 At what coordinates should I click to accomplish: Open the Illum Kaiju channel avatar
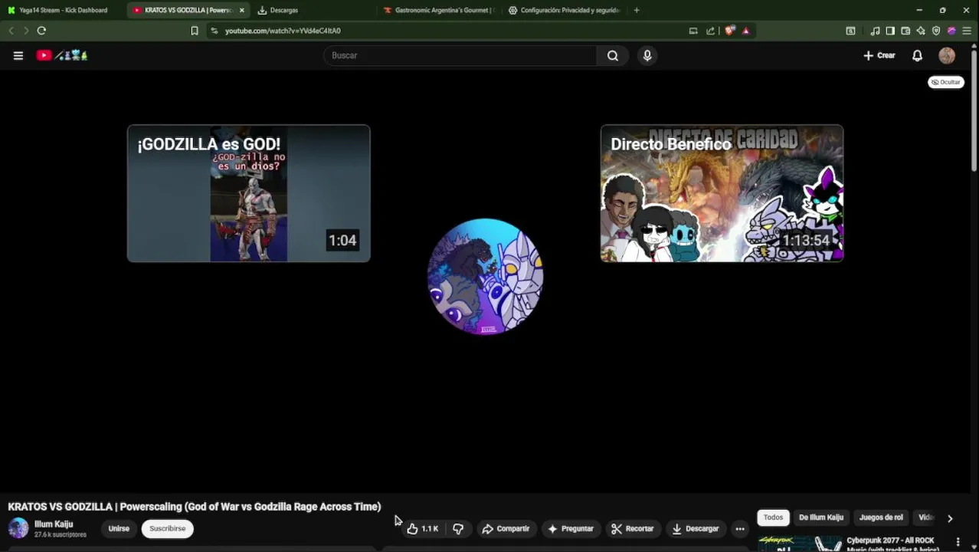(x=18, y=528)
